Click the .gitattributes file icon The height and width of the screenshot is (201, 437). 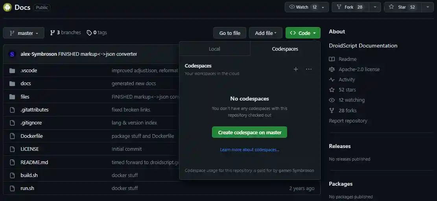click(x=12, y=110)
